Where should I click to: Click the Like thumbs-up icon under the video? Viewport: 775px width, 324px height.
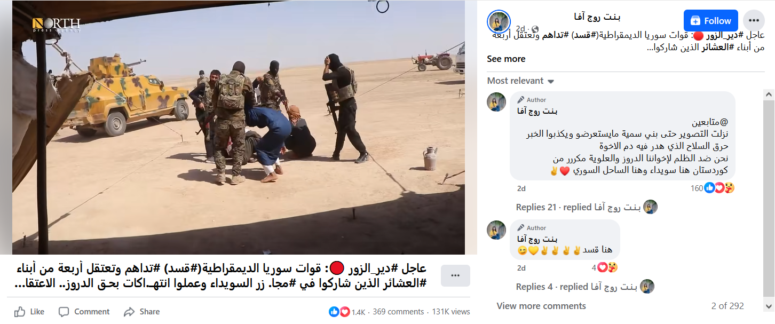20,312
